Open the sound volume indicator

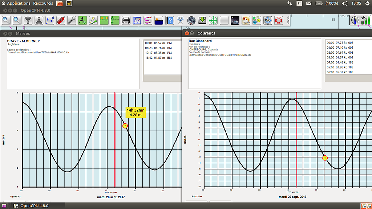(344, 3)
